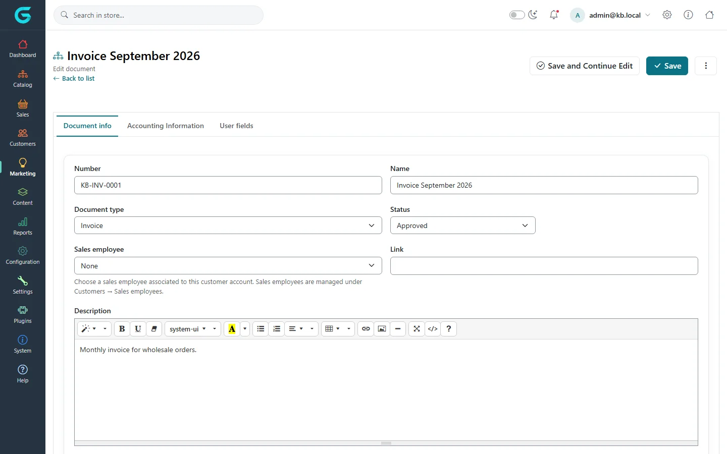Insert a horizontal rule line
Screen dimensions: 727x454
click(x=398, y=329)
